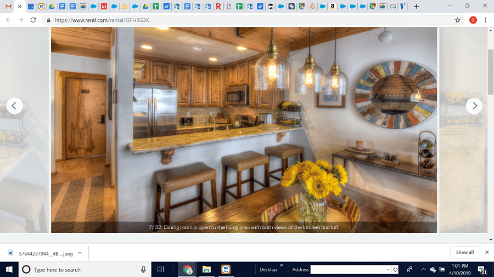Image resolution: width=494 pixels, height=277 pixels.
Task: Switch to the Amazon tab
Action: [x=333, y=6]
